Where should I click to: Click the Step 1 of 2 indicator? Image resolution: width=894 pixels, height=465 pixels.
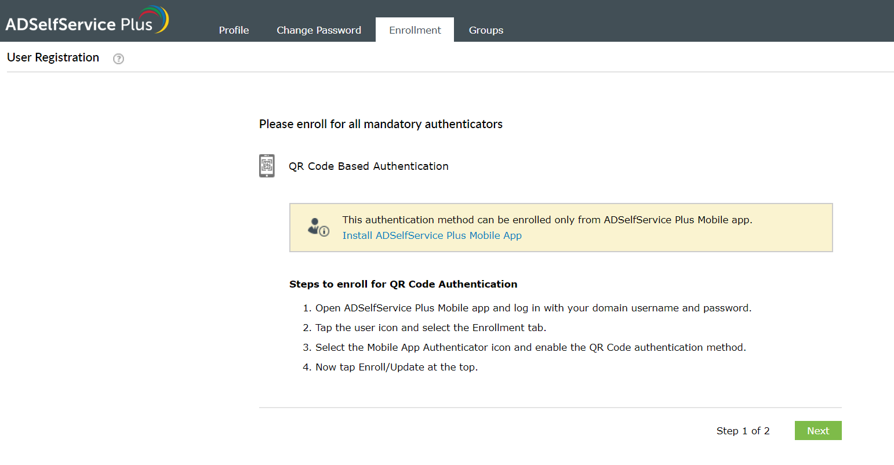[x=743, y=431]
